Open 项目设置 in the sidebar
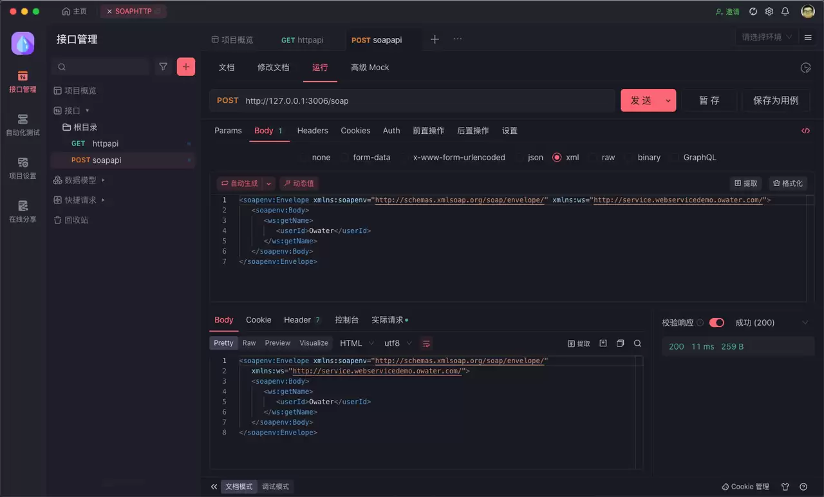Image resolution: width=824 pixels, height=497 pixels. (x=23, y=168)
